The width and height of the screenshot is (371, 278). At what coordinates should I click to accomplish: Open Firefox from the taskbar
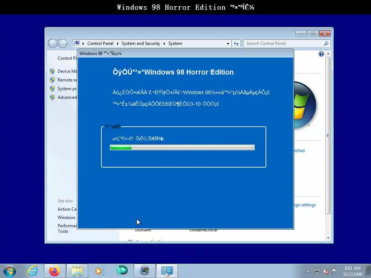pos(55,271)
